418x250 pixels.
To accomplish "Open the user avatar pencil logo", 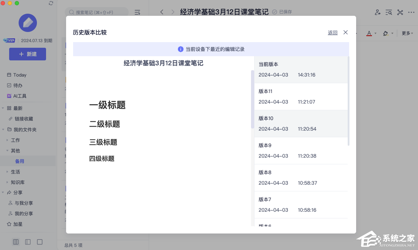I will [x=28, y=23].
